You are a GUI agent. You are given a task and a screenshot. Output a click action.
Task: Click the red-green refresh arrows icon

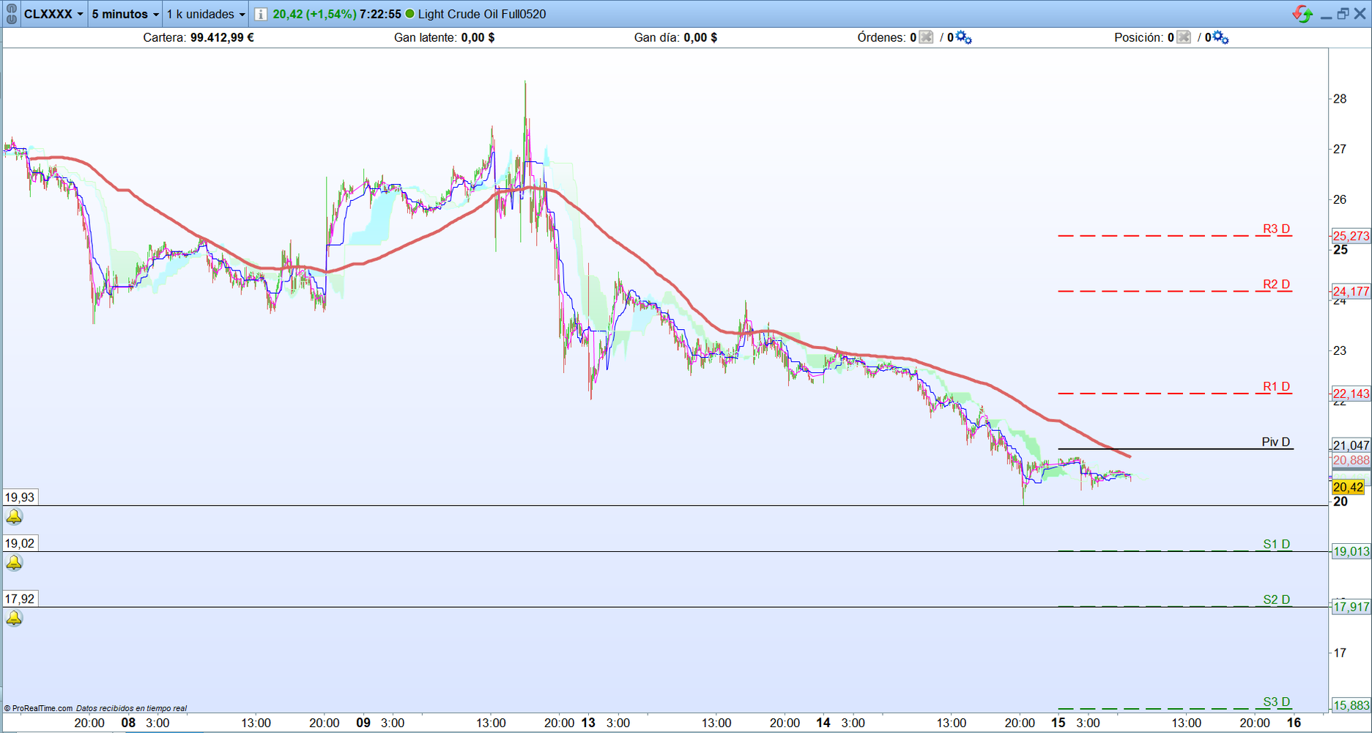1302,14
